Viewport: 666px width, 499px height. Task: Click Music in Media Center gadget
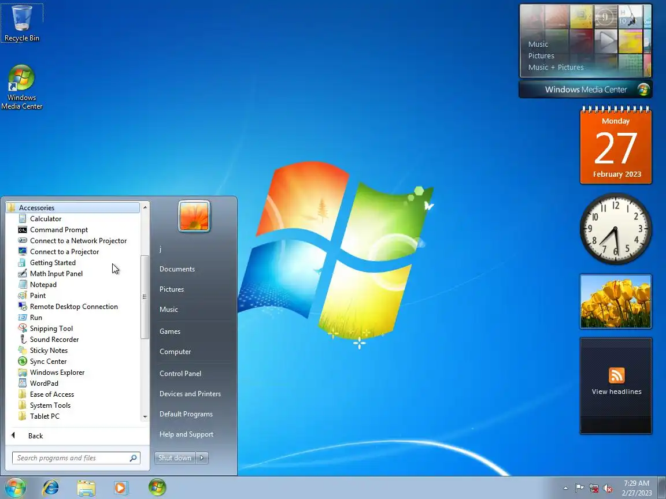point(538,44)
